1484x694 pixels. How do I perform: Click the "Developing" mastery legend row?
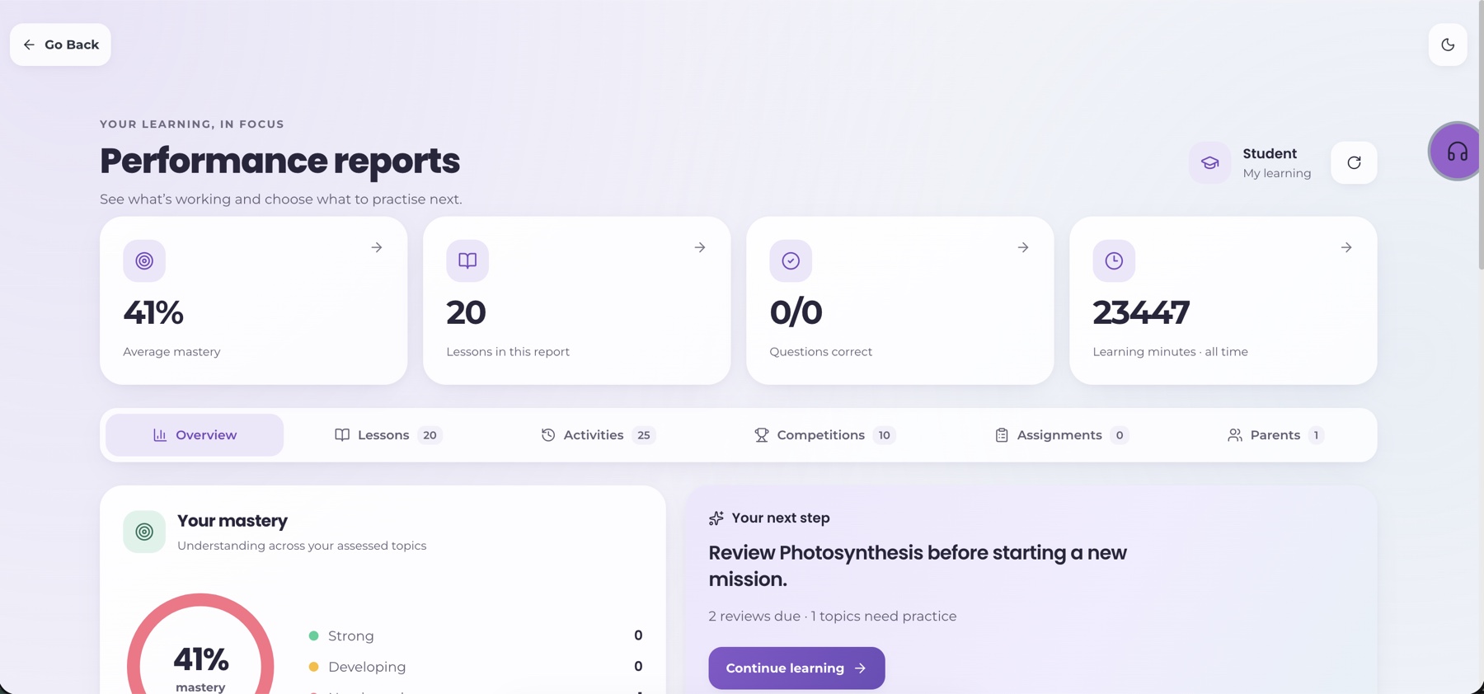click(x=475, y=667)
